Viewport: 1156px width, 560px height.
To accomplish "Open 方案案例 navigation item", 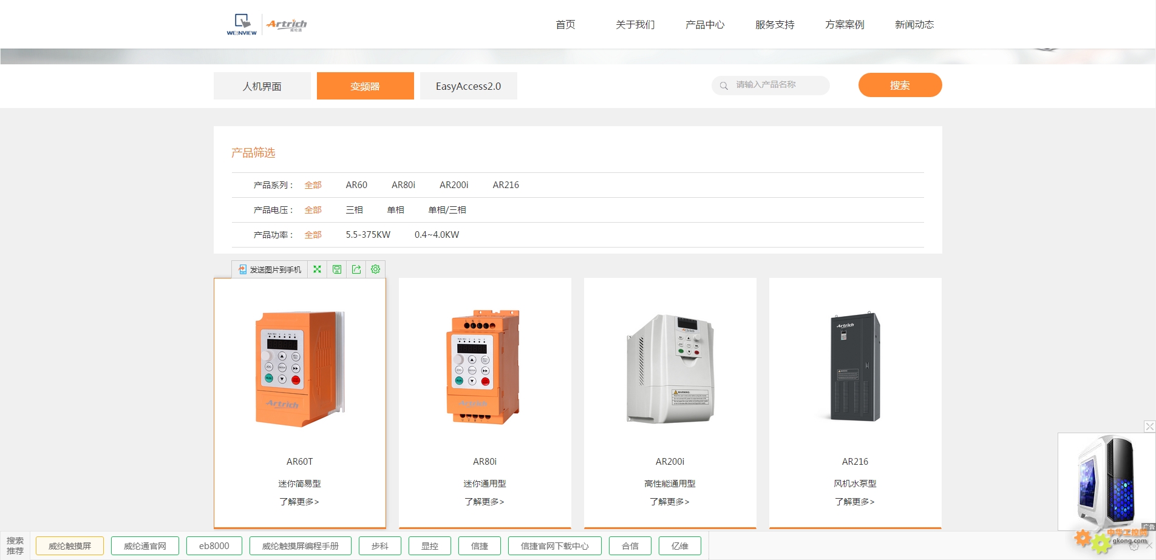I will [845, 25].
